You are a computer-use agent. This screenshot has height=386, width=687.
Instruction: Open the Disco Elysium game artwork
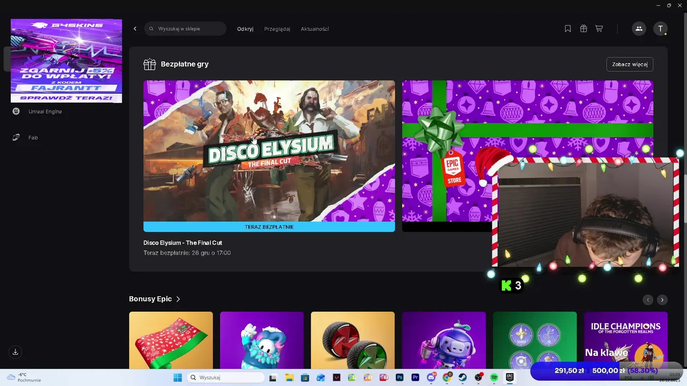[x=269, y=151]
